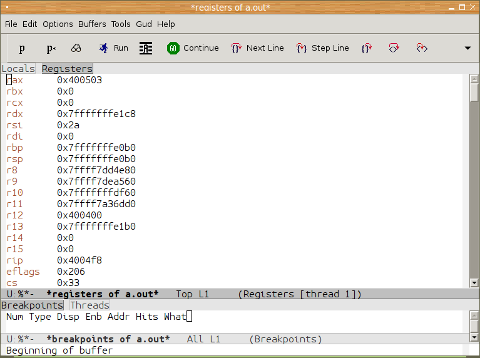
Task: Open the Edit menu
Action: click(x=29, y=24)
